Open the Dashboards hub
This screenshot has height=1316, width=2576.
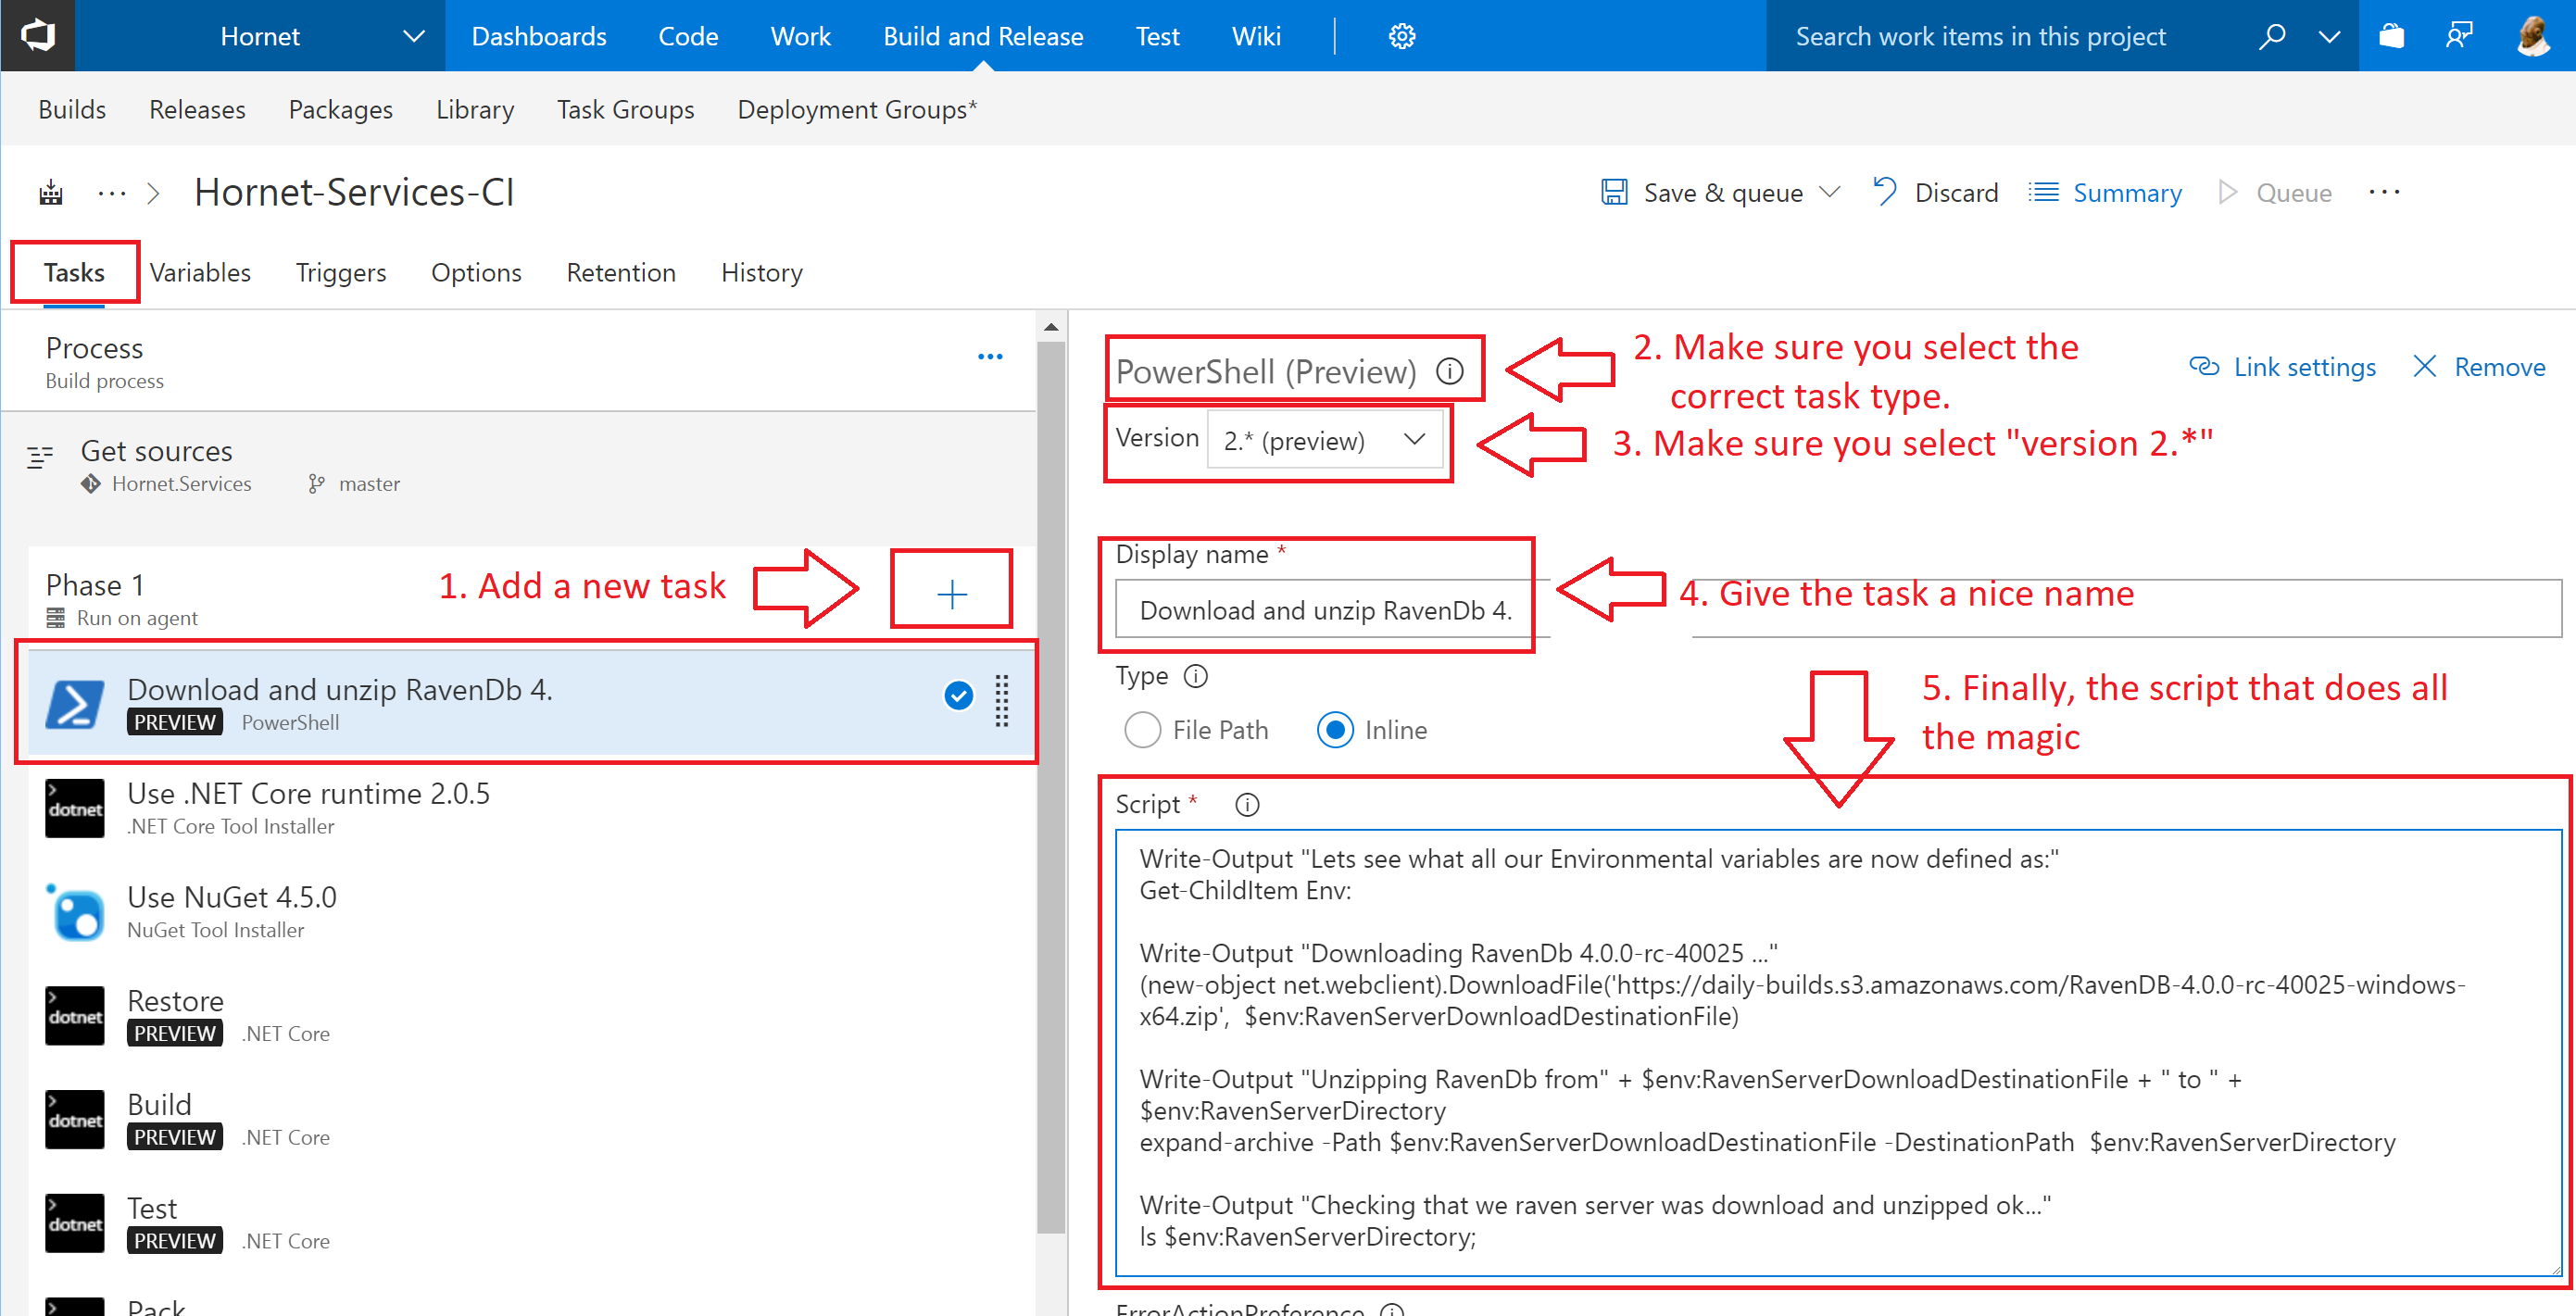coord(539,36)
